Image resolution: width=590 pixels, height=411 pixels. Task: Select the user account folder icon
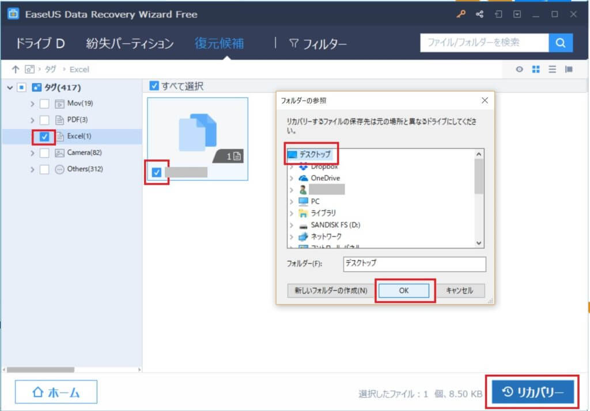303,189
